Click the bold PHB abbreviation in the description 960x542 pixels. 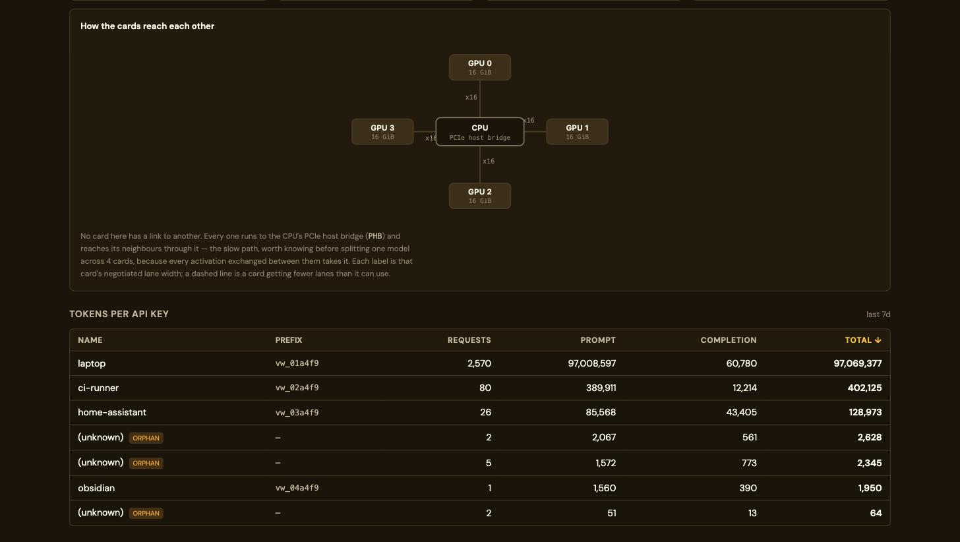[x=375, y=236]
